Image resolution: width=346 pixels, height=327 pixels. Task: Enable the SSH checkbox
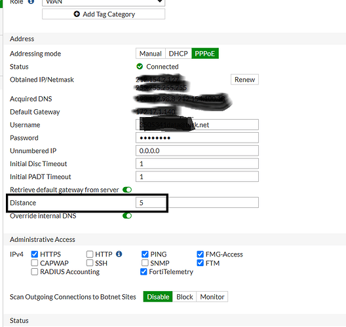click(90, 263)
